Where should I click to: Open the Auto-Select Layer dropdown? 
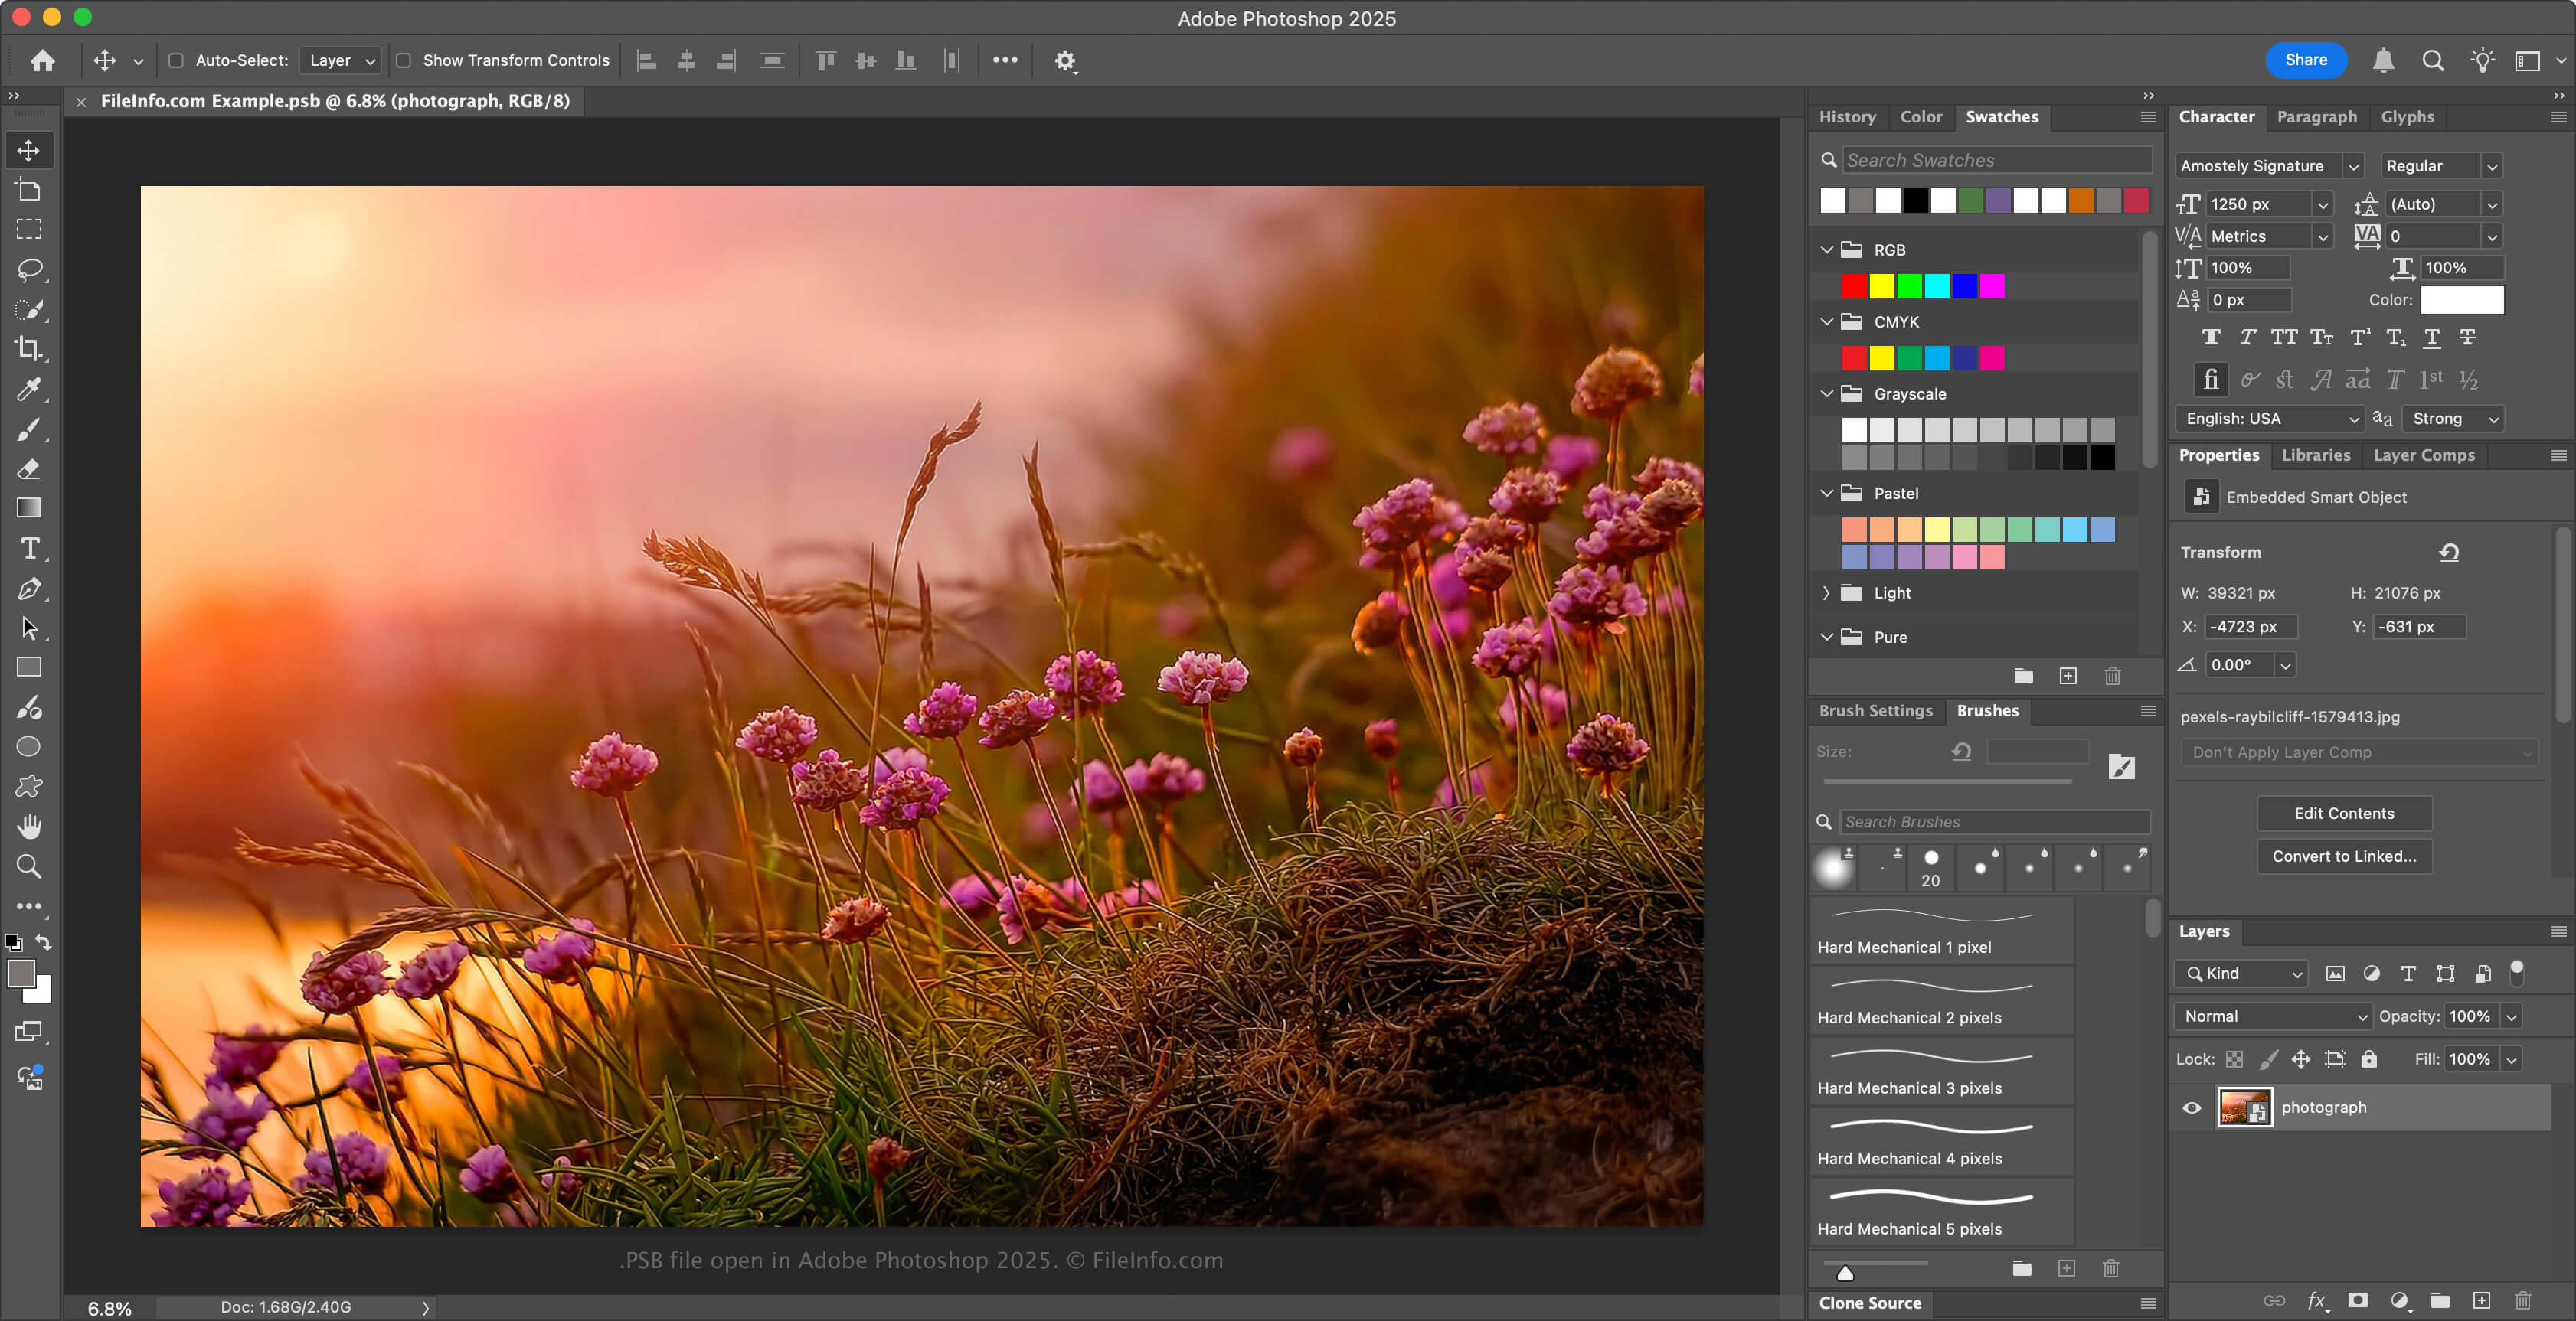click(341, 60)
